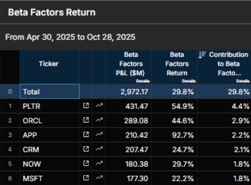Click the APP row chart icon
Viewport: 251px width, 185px height.
pyautogui.click(x=99, y=135)
